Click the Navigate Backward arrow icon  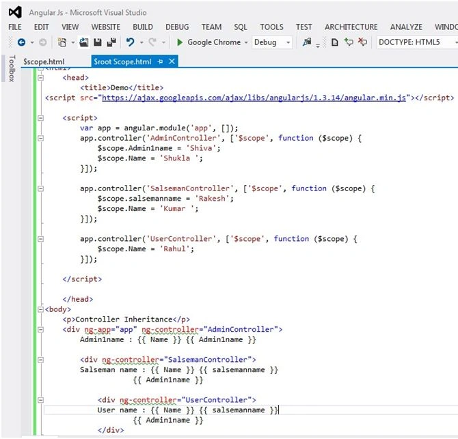[21, 42]
